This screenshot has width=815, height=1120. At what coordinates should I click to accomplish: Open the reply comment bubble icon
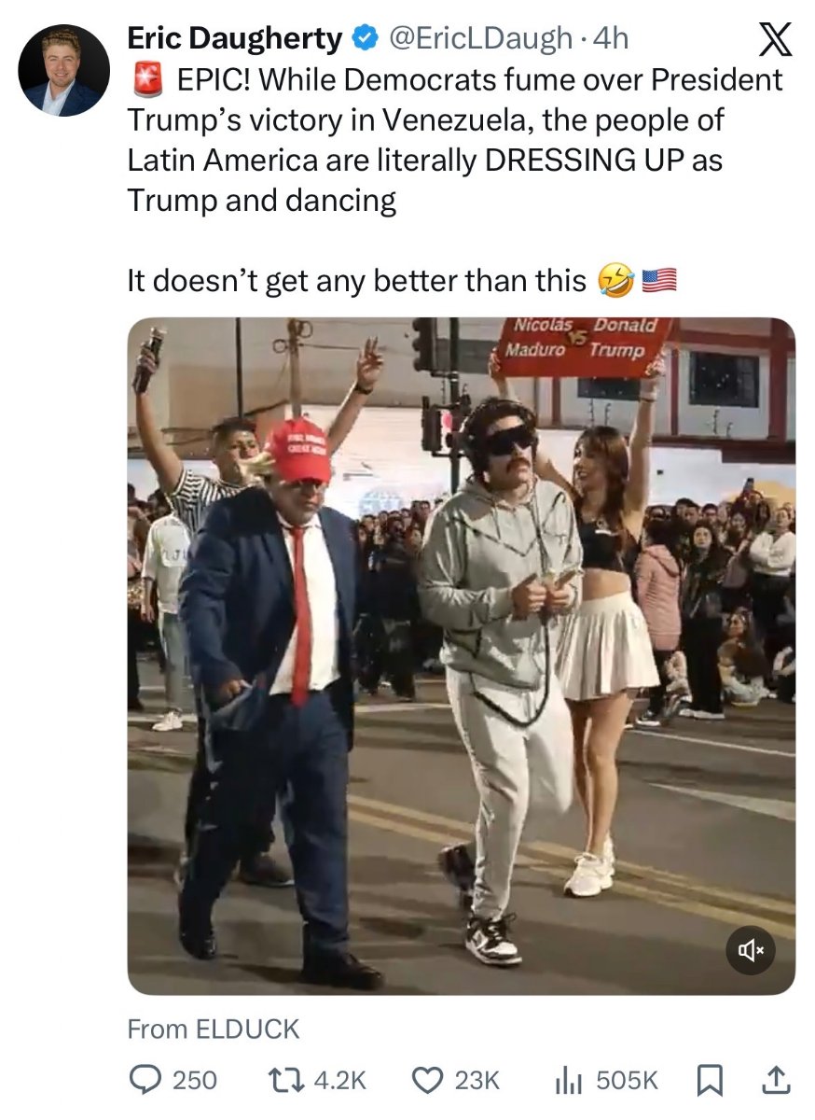click(x=144, y=1080)
